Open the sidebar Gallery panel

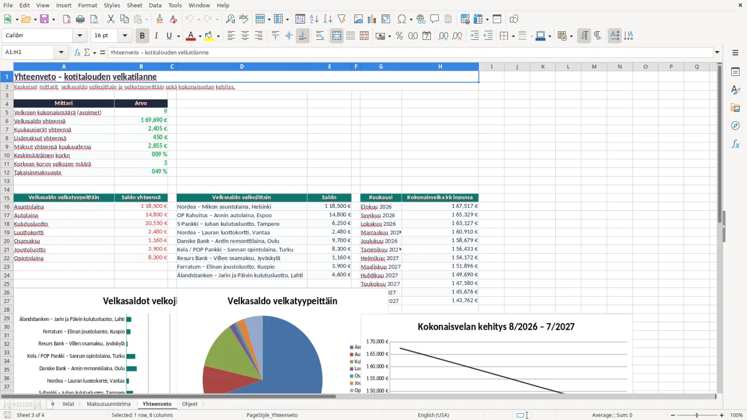pos(735,108)
